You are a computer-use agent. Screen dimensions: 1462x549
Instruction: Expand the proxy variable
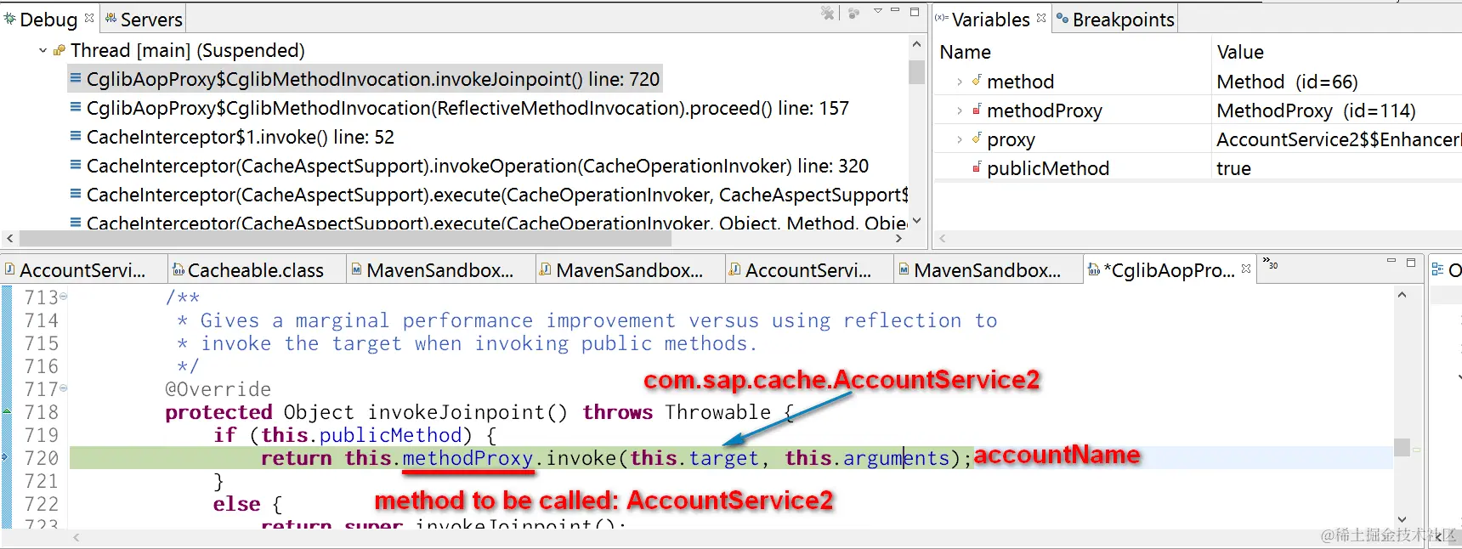point(960,140)
